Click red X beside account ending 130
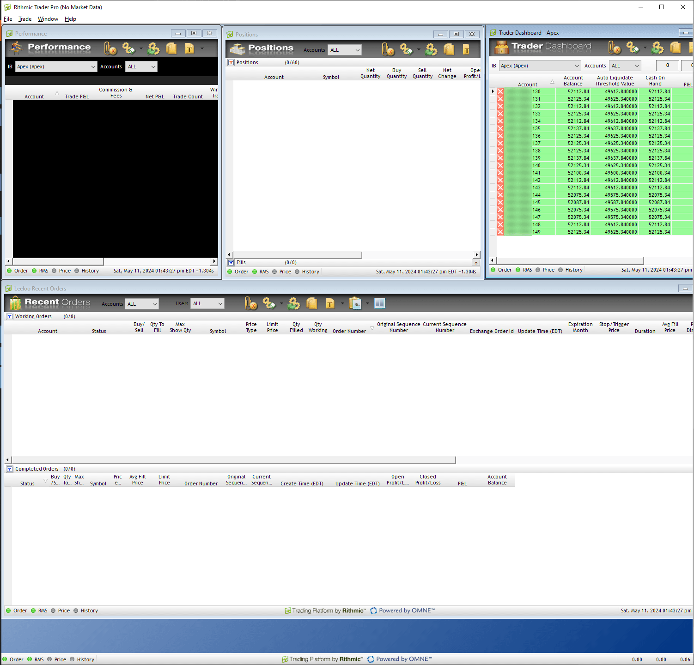Screen dimensions: 694x665 tap(500, 91)
